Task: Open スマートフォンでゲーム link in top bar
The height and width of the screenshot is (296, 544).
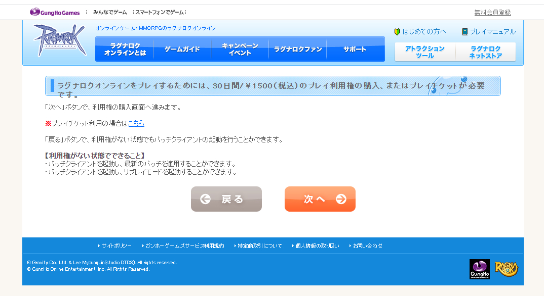Action: [160, 12]
